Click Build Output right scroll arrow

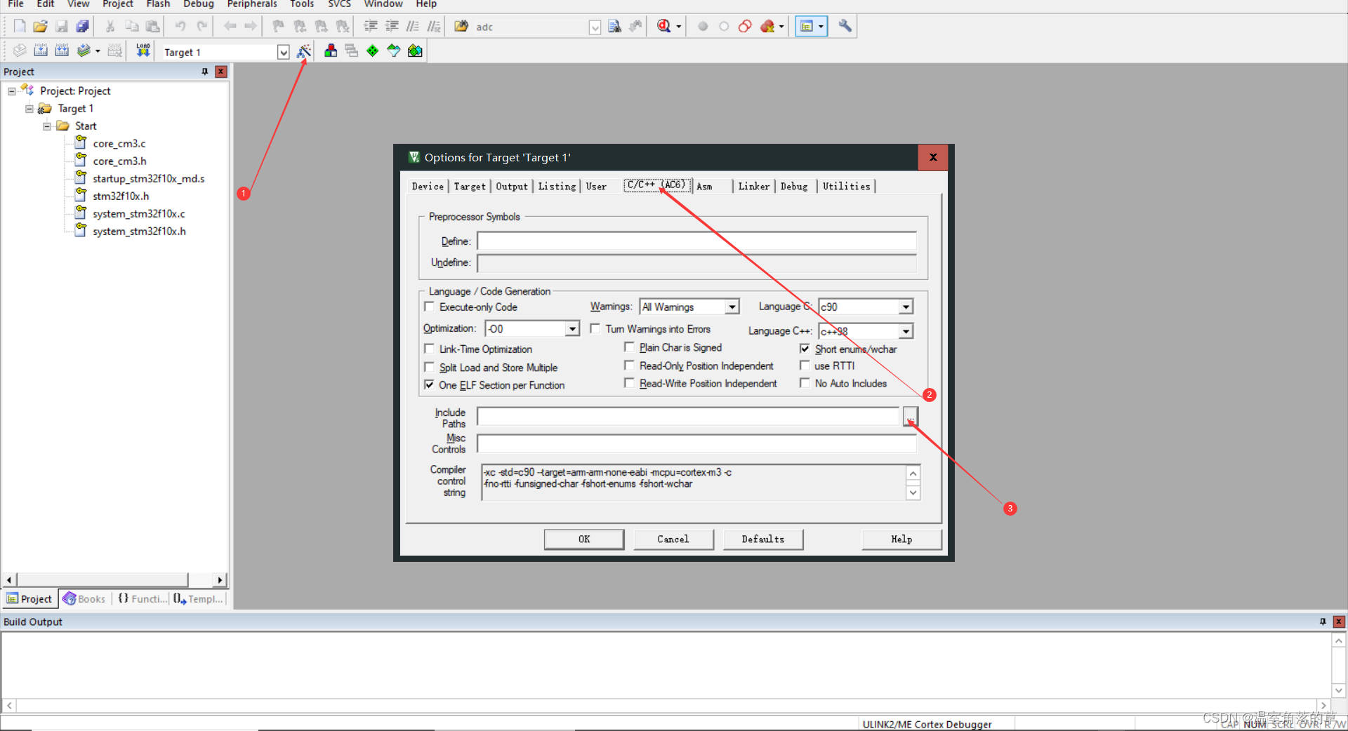point(1323,705)
